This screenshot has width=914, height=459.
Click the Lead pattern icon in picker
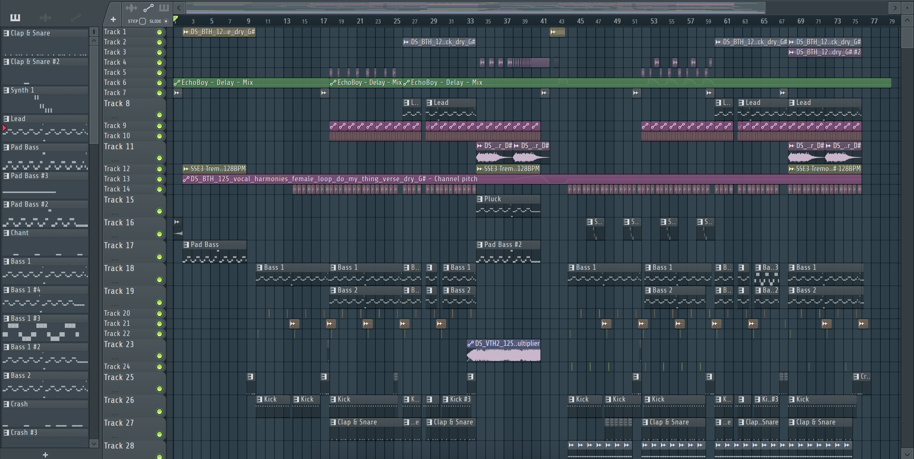6,119
